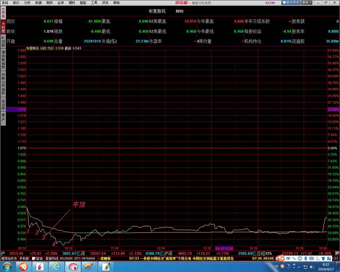This screenshot has width=340, height=272.
Task: Open the 理财 menu
Action: point(72,3)
